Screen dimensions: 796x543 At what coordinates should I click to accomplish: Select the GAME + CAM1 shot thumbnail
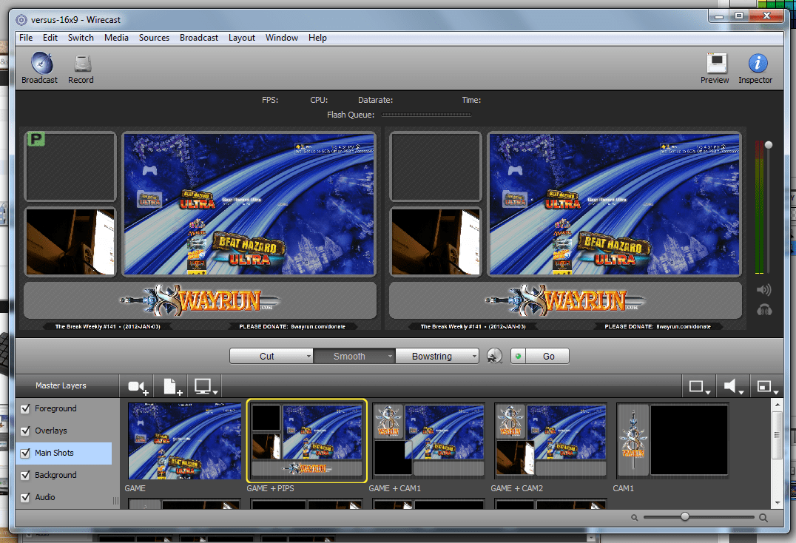coord(428,440)
